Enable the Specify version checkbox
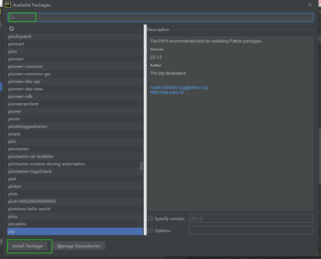 click(150, 218)
